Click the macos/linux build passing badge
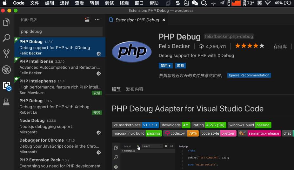This screenshot has height=170, width=294. point(137,133)
